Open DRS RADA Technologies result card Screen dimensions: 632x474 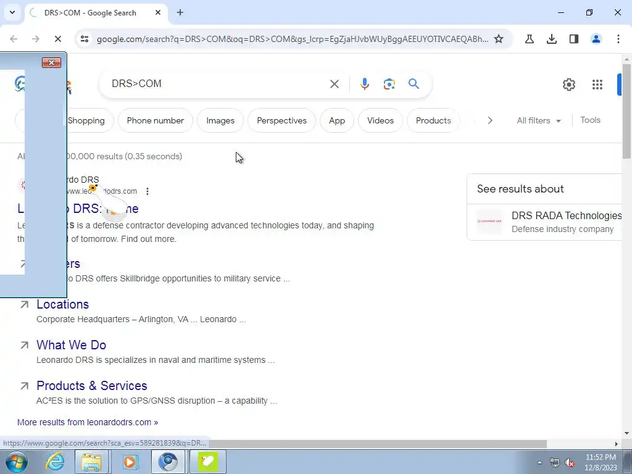[545, 222]
